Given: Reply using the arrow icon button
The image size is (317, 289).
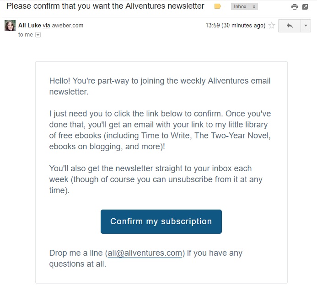Looking at the screenshot, I should click(289, 26).
